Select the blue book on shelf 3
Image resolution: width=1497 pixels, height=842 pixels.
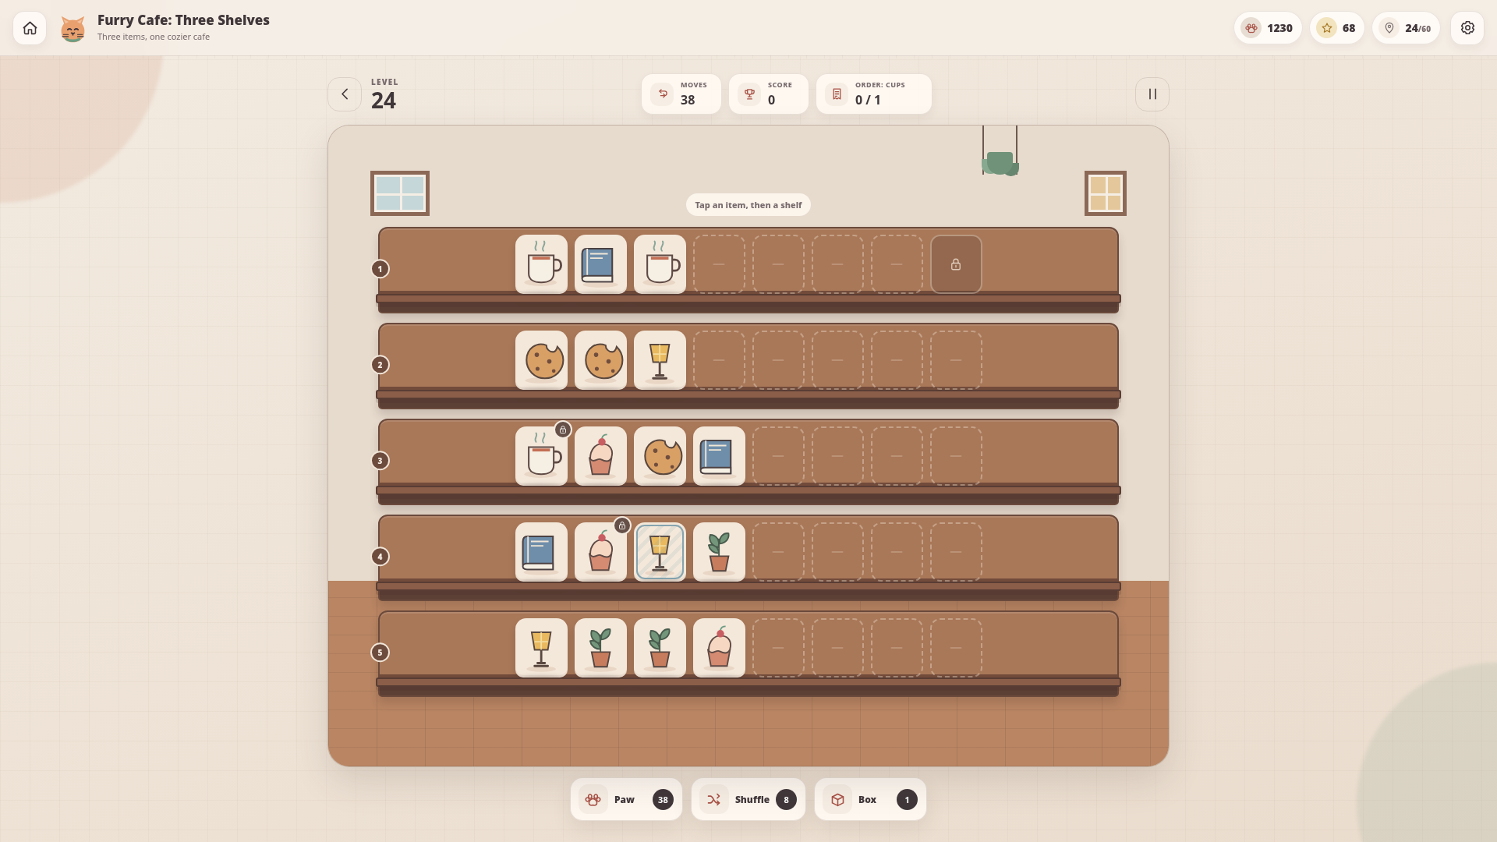tap(719, 456)
